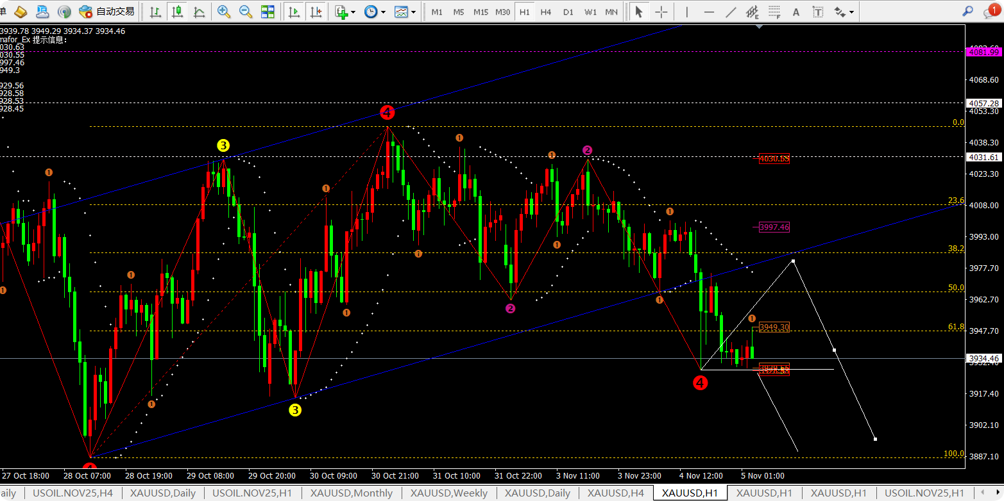Open the search magnifier in toolbar
Viewport: 1004px width, 501px height.
969,12
